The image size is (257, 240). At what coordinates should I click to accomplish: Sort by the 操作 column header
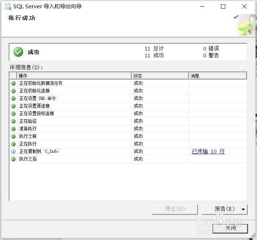[74, 76]
